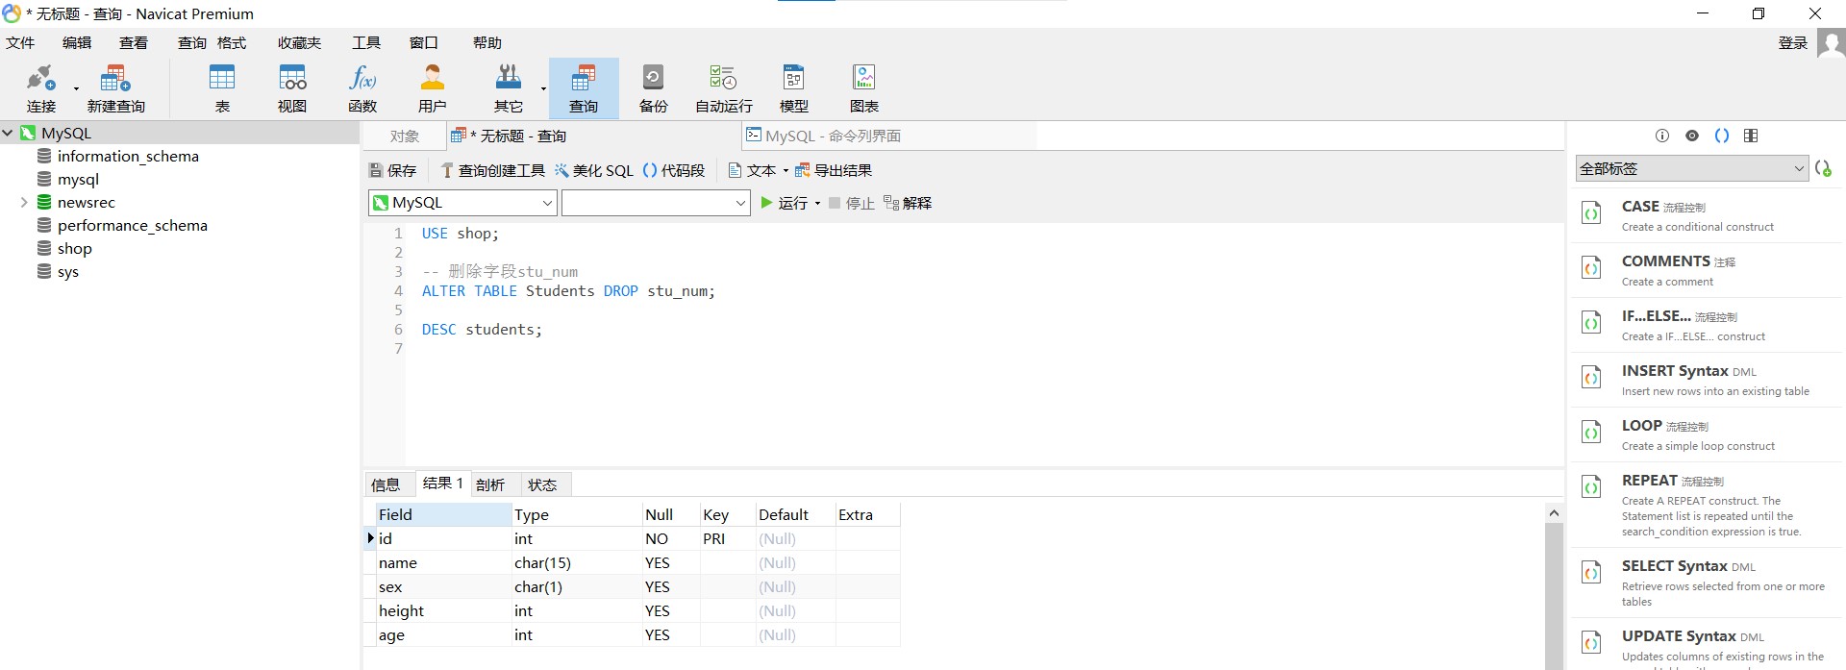The image size is (1846, 670).
Task: Open the 工具 (Tools) menu
Action: point(366,43)
